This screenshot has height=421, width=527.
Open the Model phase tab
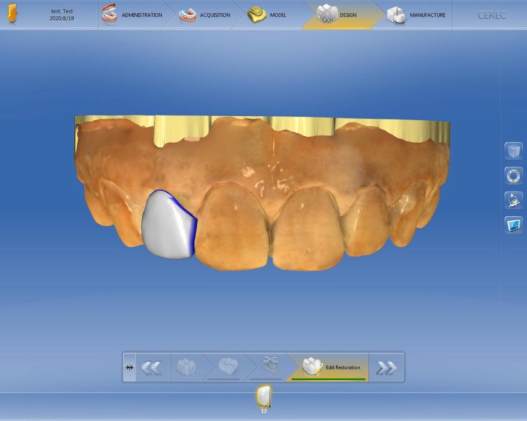268,15
